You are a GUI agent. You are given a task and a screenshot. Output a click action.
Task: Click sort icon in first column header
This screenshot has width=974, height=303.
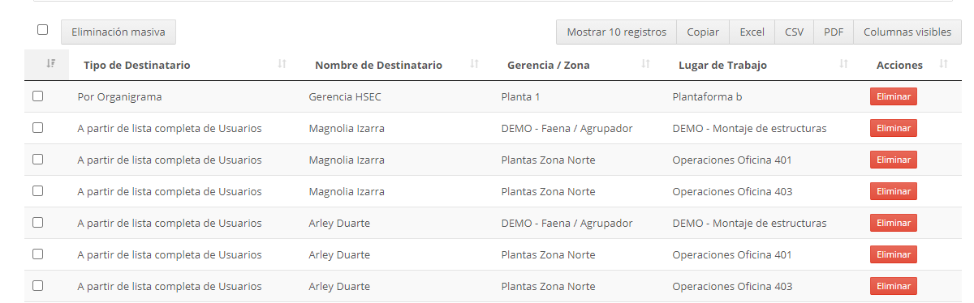pos(51,64)
